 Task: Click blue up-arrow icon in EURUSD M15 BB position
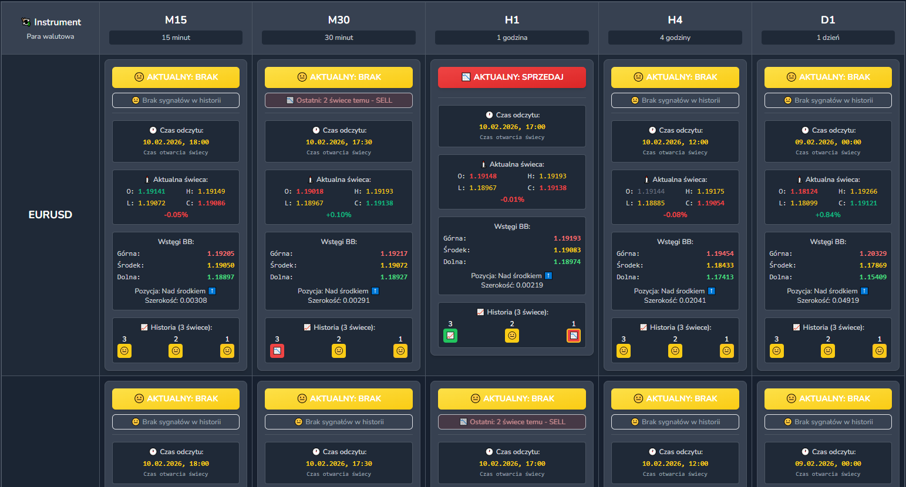[x=212, y=291]
